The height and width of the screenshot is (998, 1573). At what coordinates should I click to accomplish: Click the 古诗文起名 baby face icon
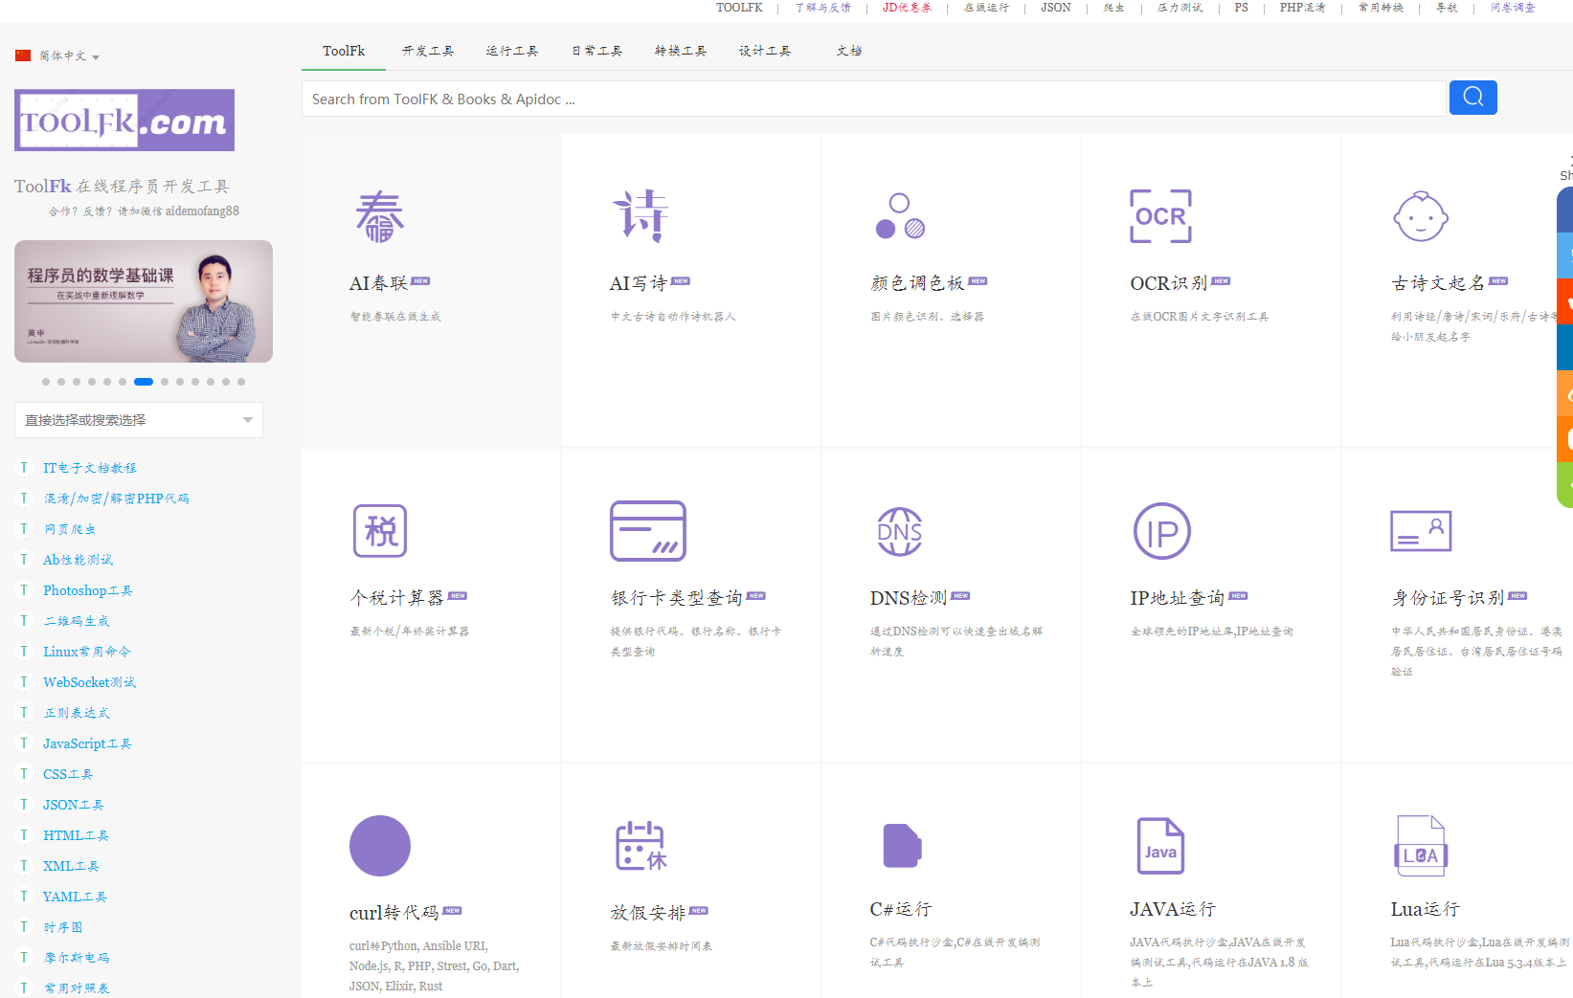pyautogui.click(x=1421, y=216)
